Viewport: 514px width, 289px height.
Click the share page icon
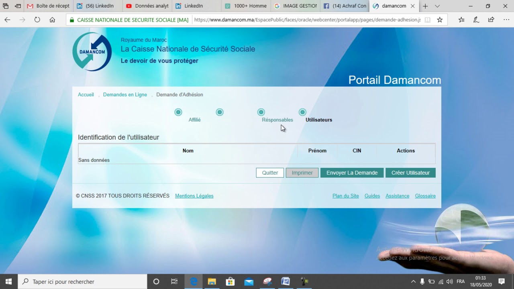(x=491, y=20)
